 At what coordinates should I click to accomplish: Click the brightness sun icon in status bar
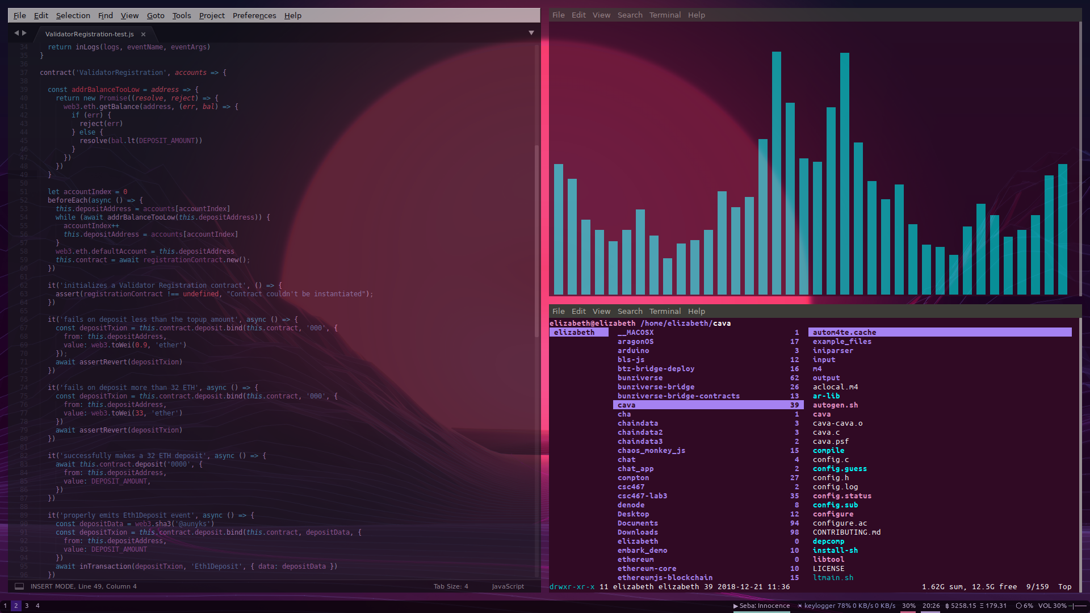pyautogui.click(x=800, y=606)
